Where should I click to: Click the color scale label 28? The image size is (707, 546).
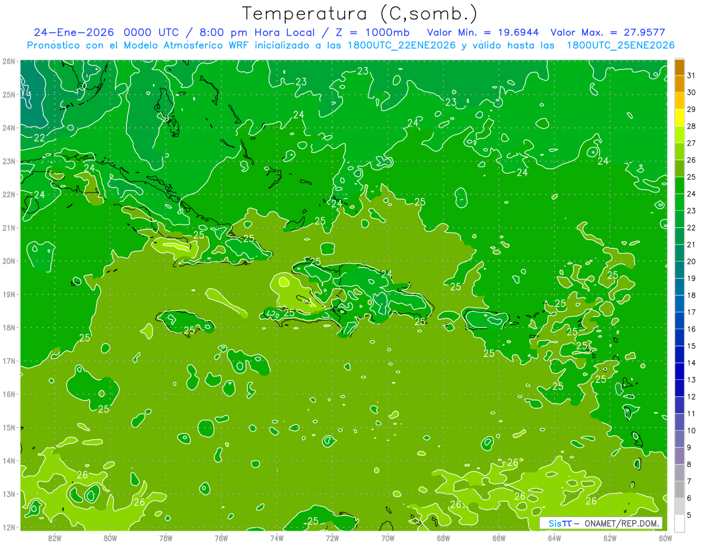691,127
